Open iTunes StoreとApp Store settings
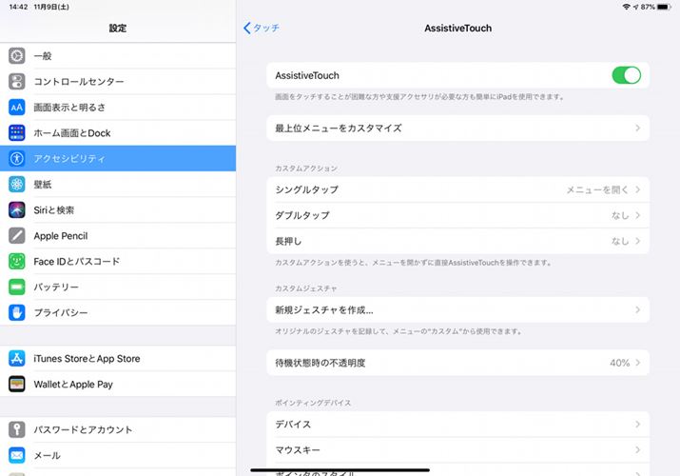The height and width of the screenshot is (476, 680). tap(118, 358)
